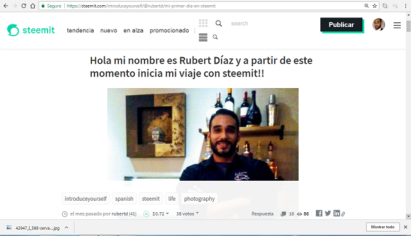Bookmark this page with the star icon
The height and width of the screenshot is (236, 411).
375,6
